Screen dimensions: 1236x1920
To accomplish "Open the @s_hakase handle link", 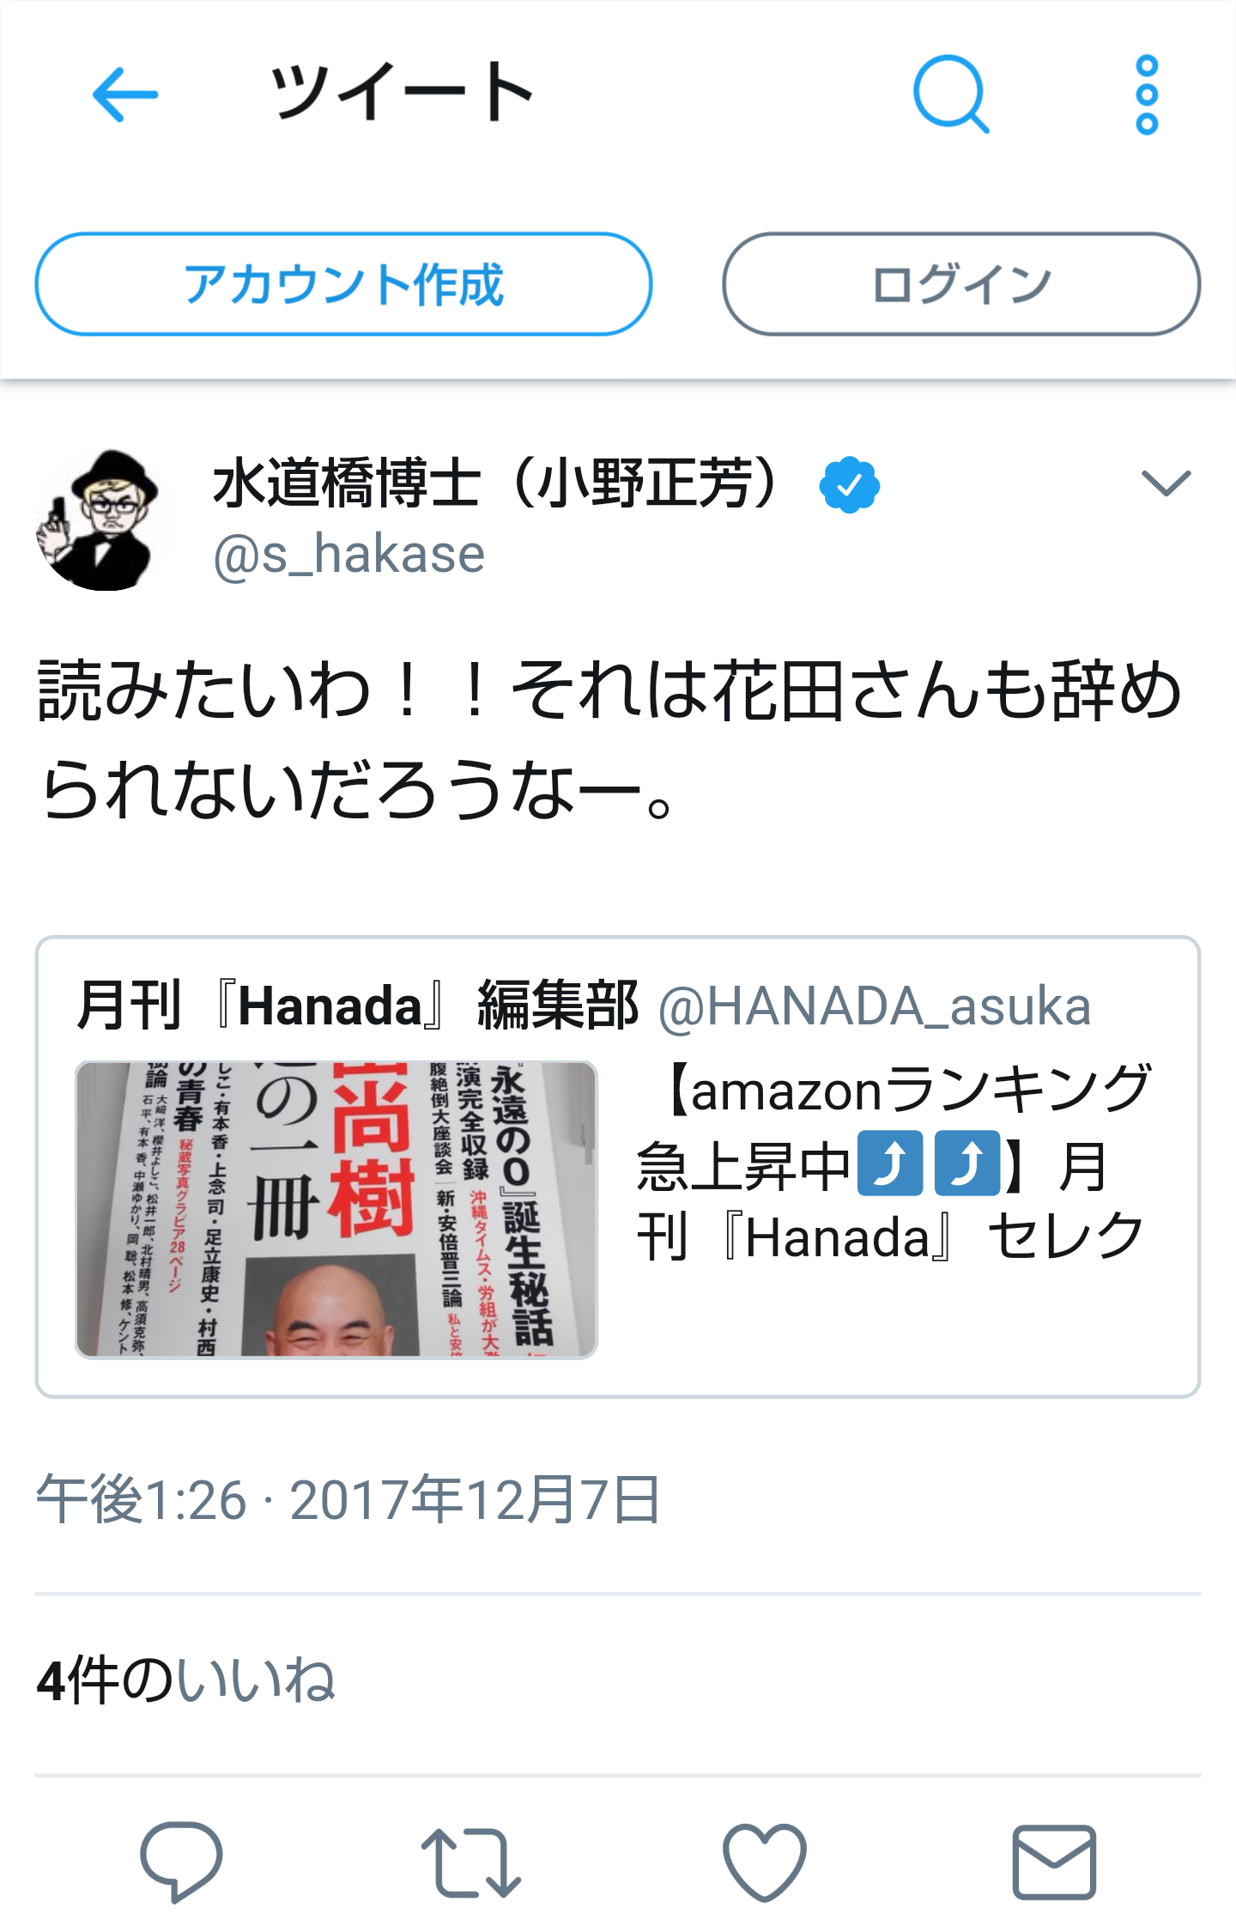I will [x=348, y=555].
